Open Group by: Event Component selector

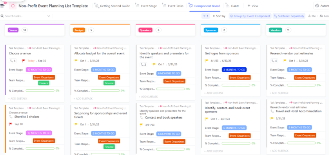click(x=250, y=16)
